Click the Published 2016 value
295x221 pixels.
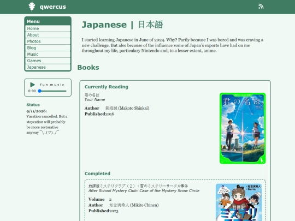pyautogui.click(x=109, y=114)
